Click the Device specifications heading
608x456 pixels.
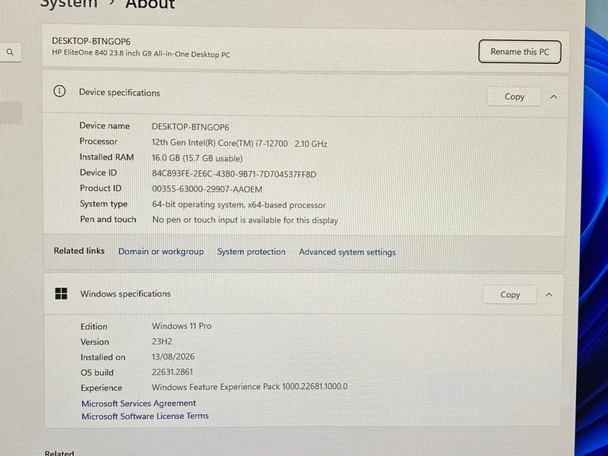pyautogui.click(x=119, y=92)
